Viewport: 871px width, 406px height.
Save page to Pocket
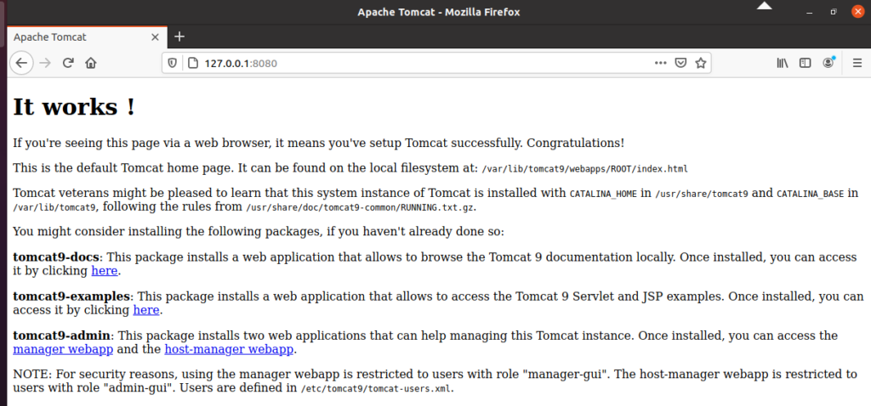[680, 63]
